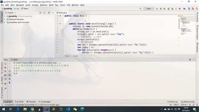199x112 pixels.
Task: Expand the javaOnly project node
Action: [4, 16]
